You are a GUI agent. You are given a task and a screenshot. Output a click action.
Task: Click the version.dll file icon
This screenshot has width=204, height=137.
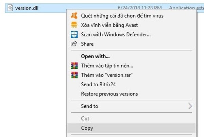pos(10,8)
